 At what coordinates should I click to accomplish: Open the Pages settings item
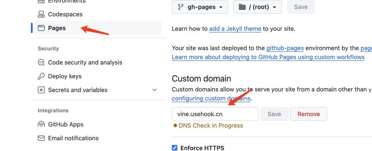coord(98,28)
